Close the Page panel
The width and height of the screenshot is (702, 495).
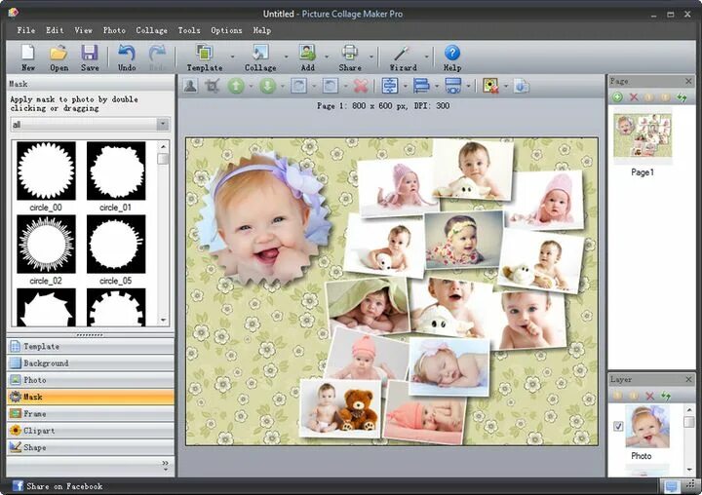688,81
